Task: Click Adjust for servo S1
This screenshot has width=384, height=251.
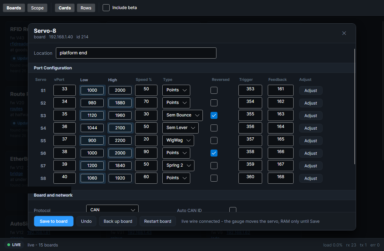Action: [x=311, y=91]
